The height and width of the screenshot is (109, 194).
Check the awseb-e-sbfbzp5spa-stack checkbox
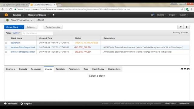pyautogui.click(x=6, y=52)
